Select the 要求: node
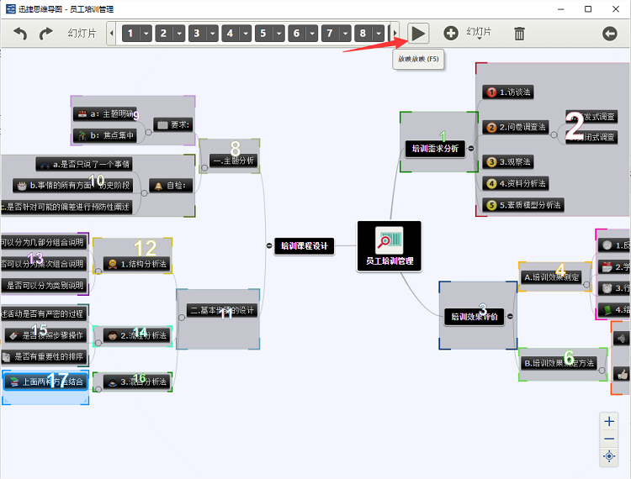Image resolution: width=631 pixels, height=479 pixels. [173, 124]
